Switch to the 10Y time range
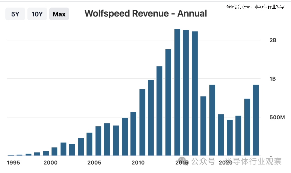The image size is (291, 173). point(37,14)
